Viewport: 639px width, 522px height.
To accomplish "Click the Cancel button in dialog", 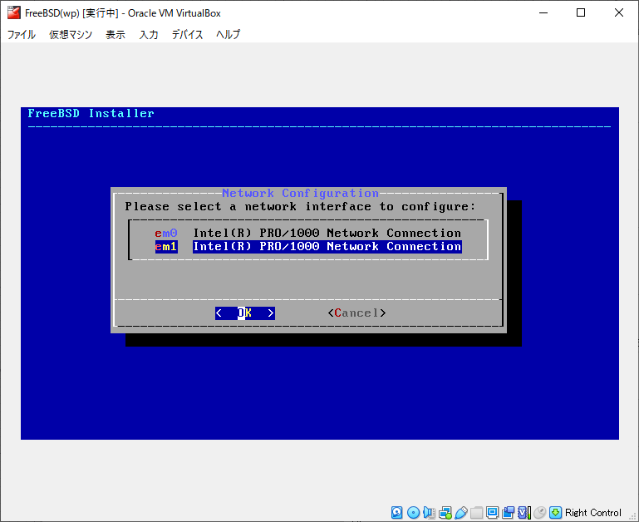I will (356, 313).
